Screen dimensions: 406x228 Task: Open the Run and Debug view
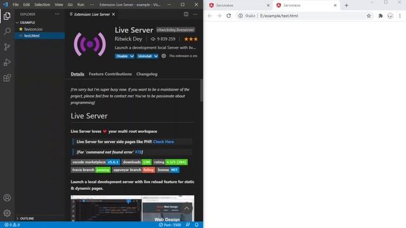coord(7,62)
